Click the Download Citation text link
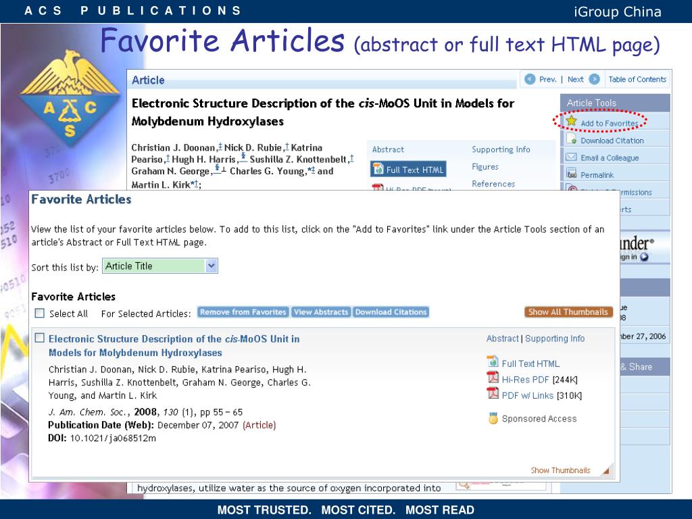Image resolution: width=692 pixels, height=519 pixels. point(612,141)
